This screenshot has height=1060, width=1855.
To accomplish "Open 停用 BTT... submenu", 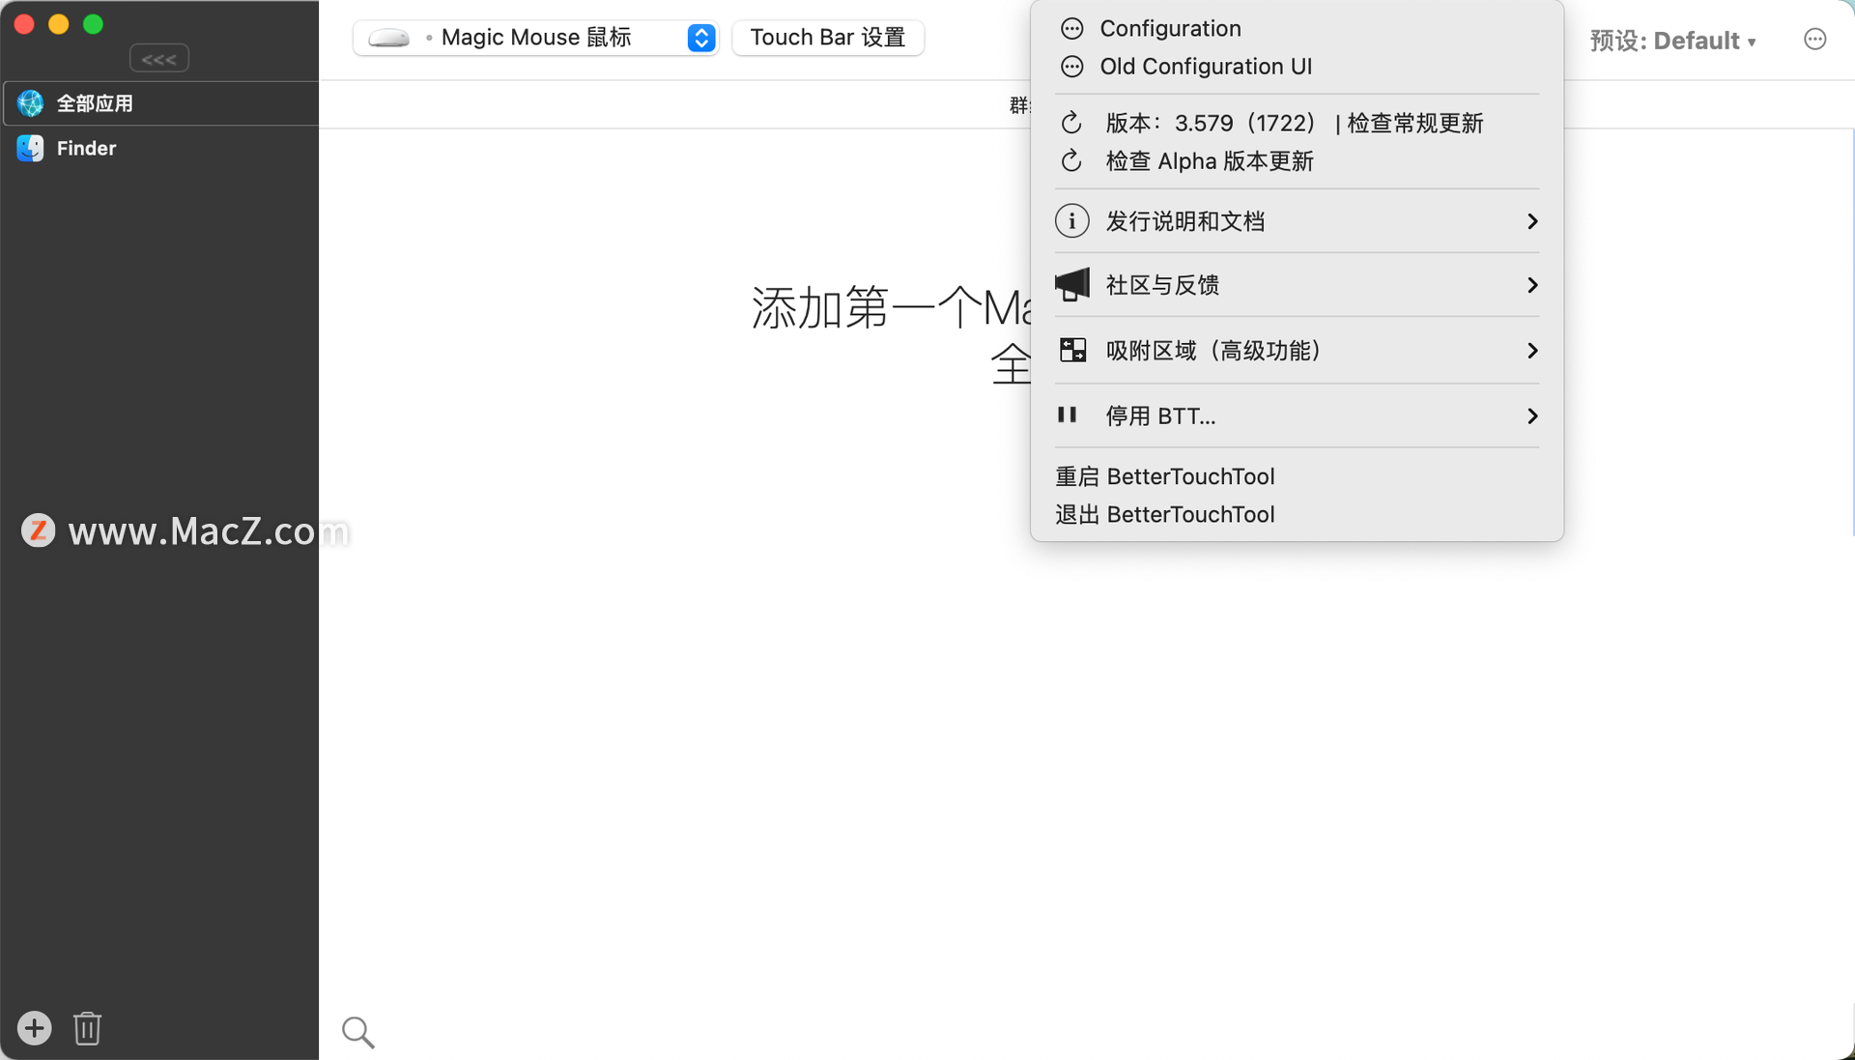I will coord(1297,415).
